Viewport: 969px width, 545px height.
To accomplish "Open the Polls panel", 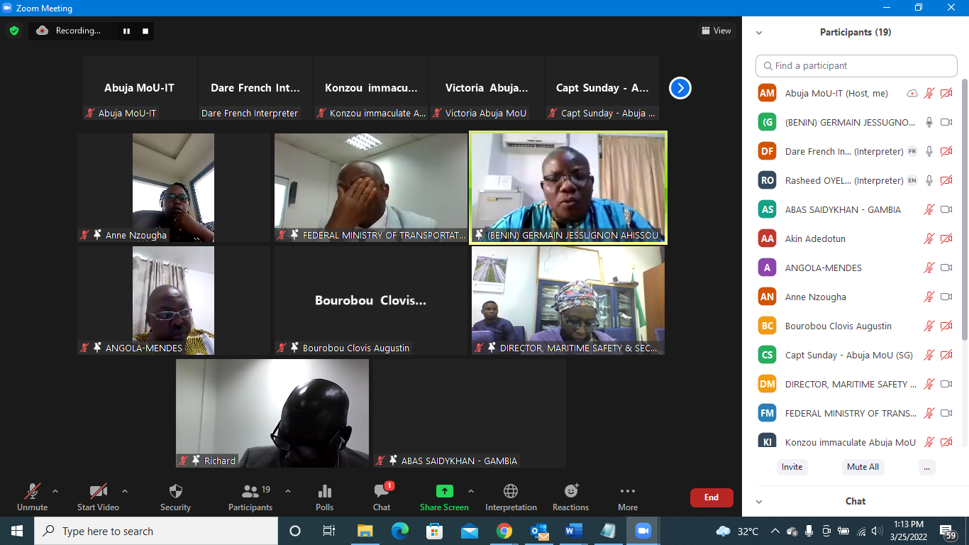I will click(325, 497).
